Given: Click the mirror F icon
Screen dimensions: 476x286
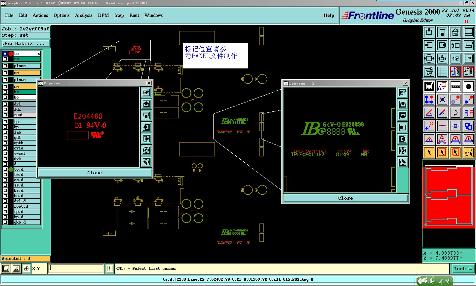Looking at the screenshot, I should coord(469,113).
